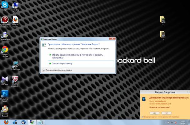
Task: Open the IP-TV Player shortcut
Action: point(15,65)
